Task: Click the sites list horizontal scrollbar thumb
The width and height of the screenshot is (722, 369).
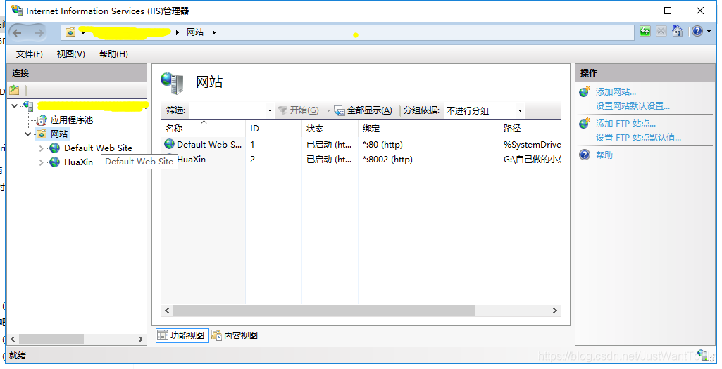Action: [x=324, y=310]
